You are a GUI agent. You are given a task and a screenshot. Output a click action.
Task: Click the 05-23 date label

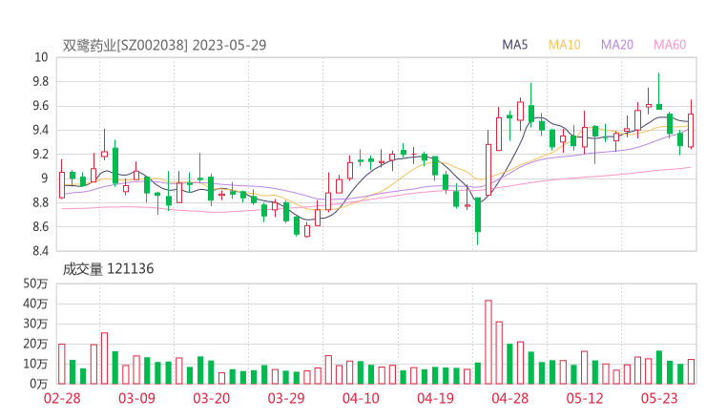click(x=659, y=398)
